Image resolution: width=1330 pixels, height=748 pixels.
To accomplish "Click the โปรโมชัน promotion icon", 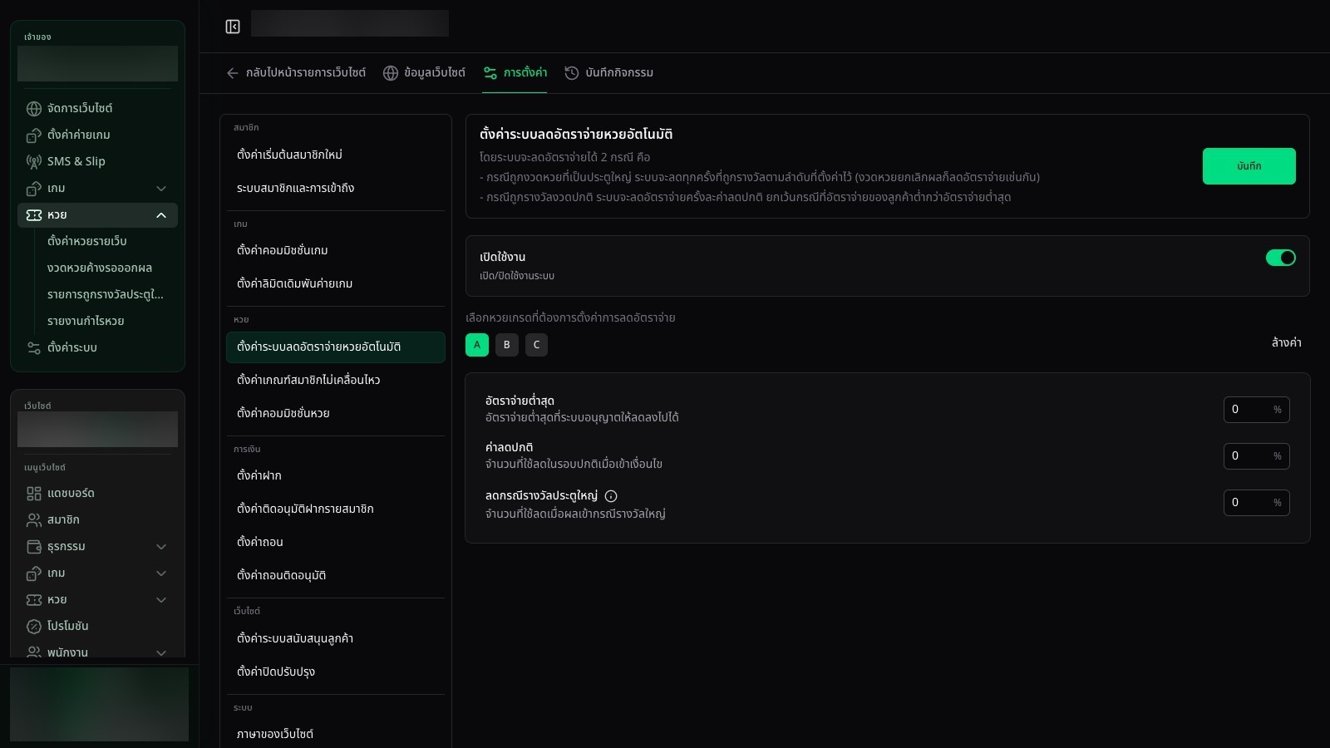I will 34,627.
